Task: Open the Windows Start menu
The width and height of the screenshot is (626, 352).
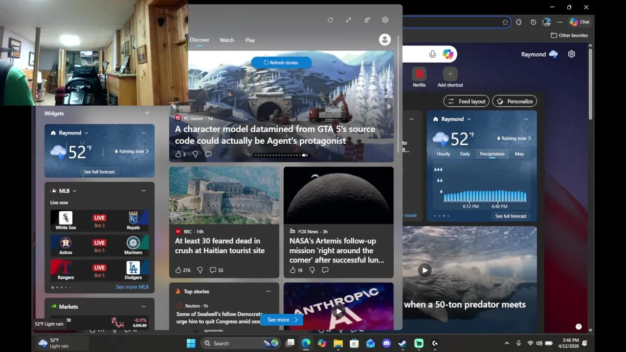Action: click(191, 343)
